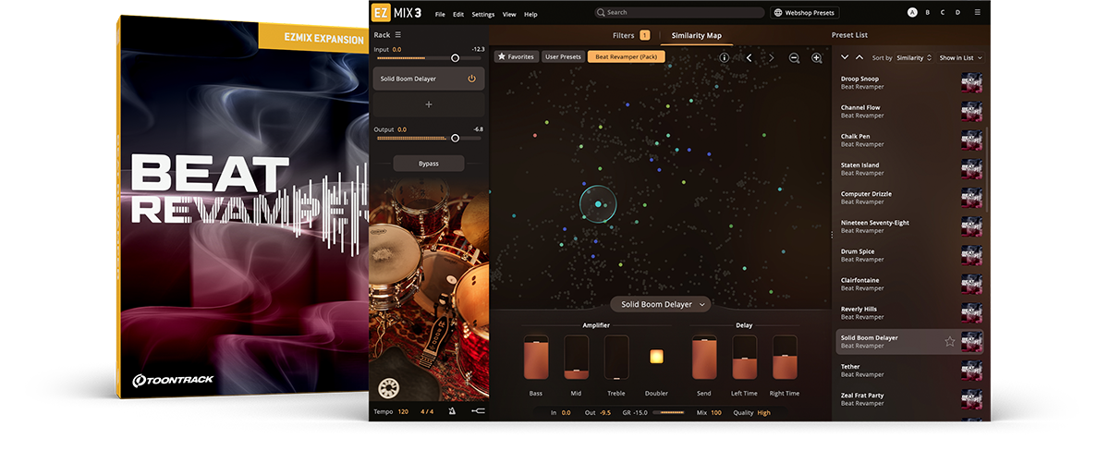Select the Computer Drizzle preset
Viewport: 1109px width, 451px height.
tap(909, 198)
